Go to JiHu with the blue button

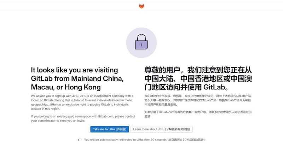point(110,129)
